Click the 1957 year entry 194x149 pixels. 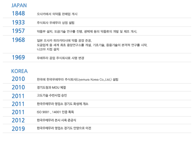(x=18, y=31)
